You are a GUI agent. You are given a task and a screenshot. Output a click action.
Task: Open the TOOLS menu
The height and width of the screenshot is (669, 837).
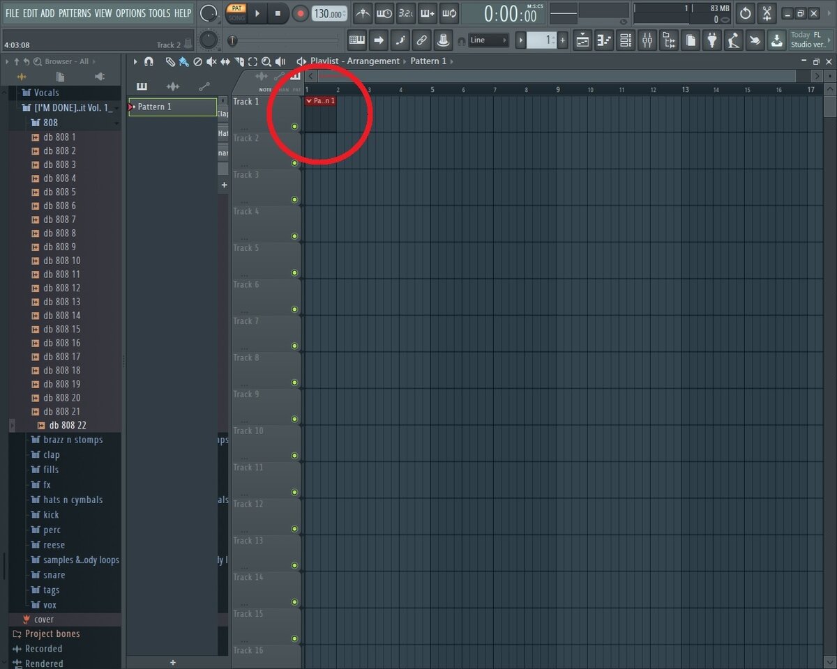[160, 13]
